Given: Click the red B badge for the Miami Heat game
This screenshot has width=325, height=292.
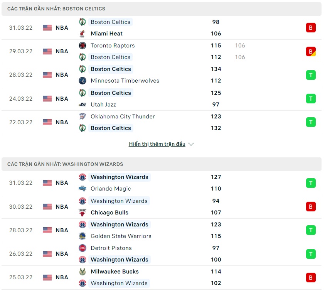Looking at the screenshot, I should point(311,28).
